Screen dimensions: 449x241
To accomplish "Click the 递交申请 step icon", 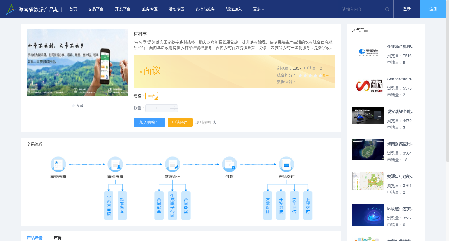I will point(58,164).
